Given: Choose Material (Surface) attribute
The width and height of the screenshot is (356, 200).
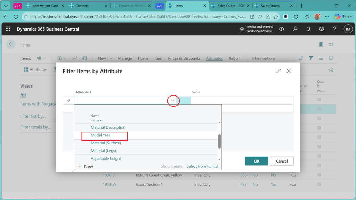Looking at the screenshot, I should point(106,143).
